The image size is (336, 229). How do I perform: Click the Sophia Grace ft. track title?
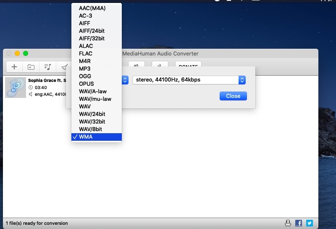pyautogui.click(x=47, y=80)
